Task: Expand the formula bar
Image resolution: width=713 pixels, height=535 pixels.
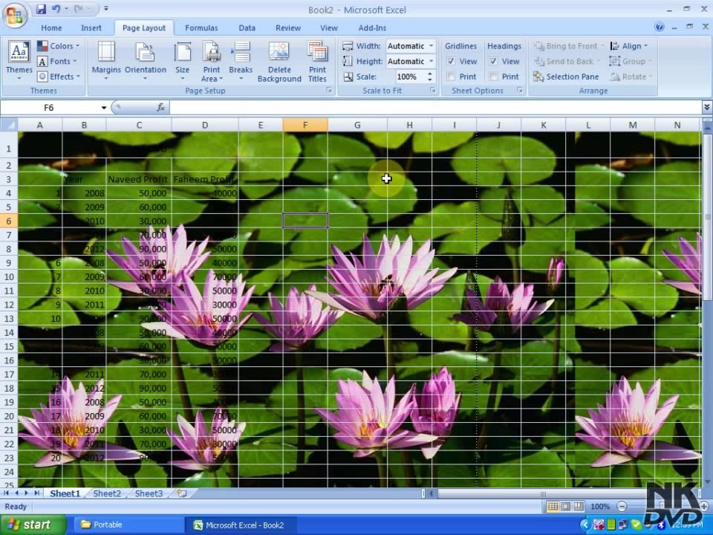Action: click(706, 107)
